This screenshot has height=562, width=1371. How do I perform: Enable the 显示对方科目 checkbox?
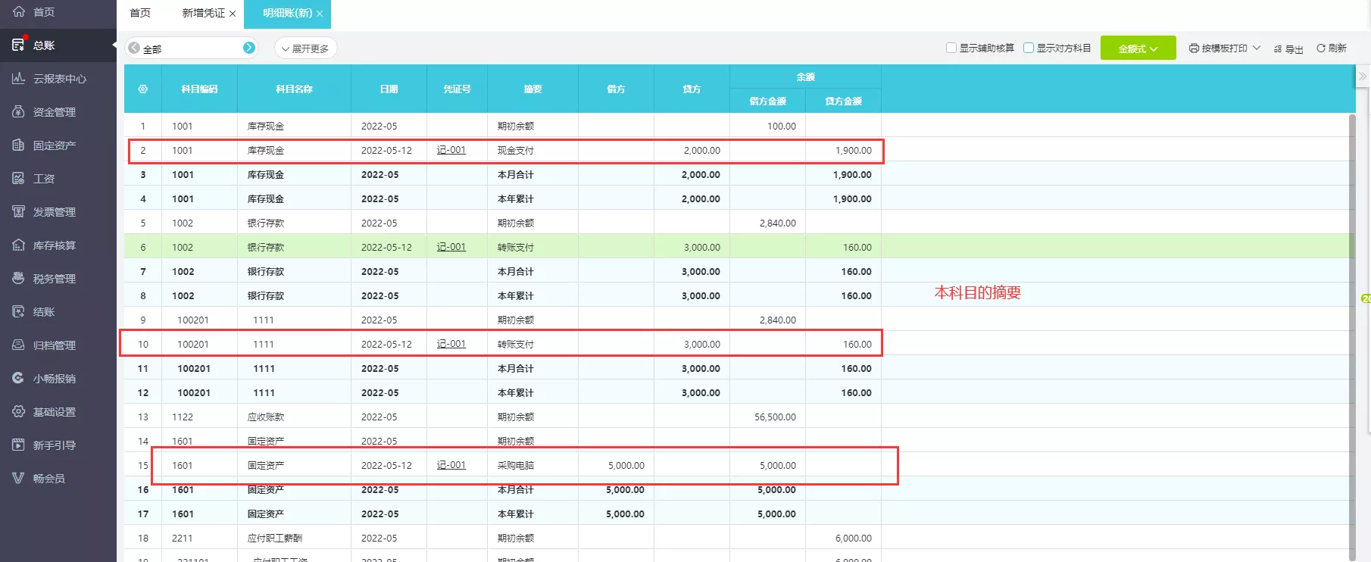coord(1029,48)
